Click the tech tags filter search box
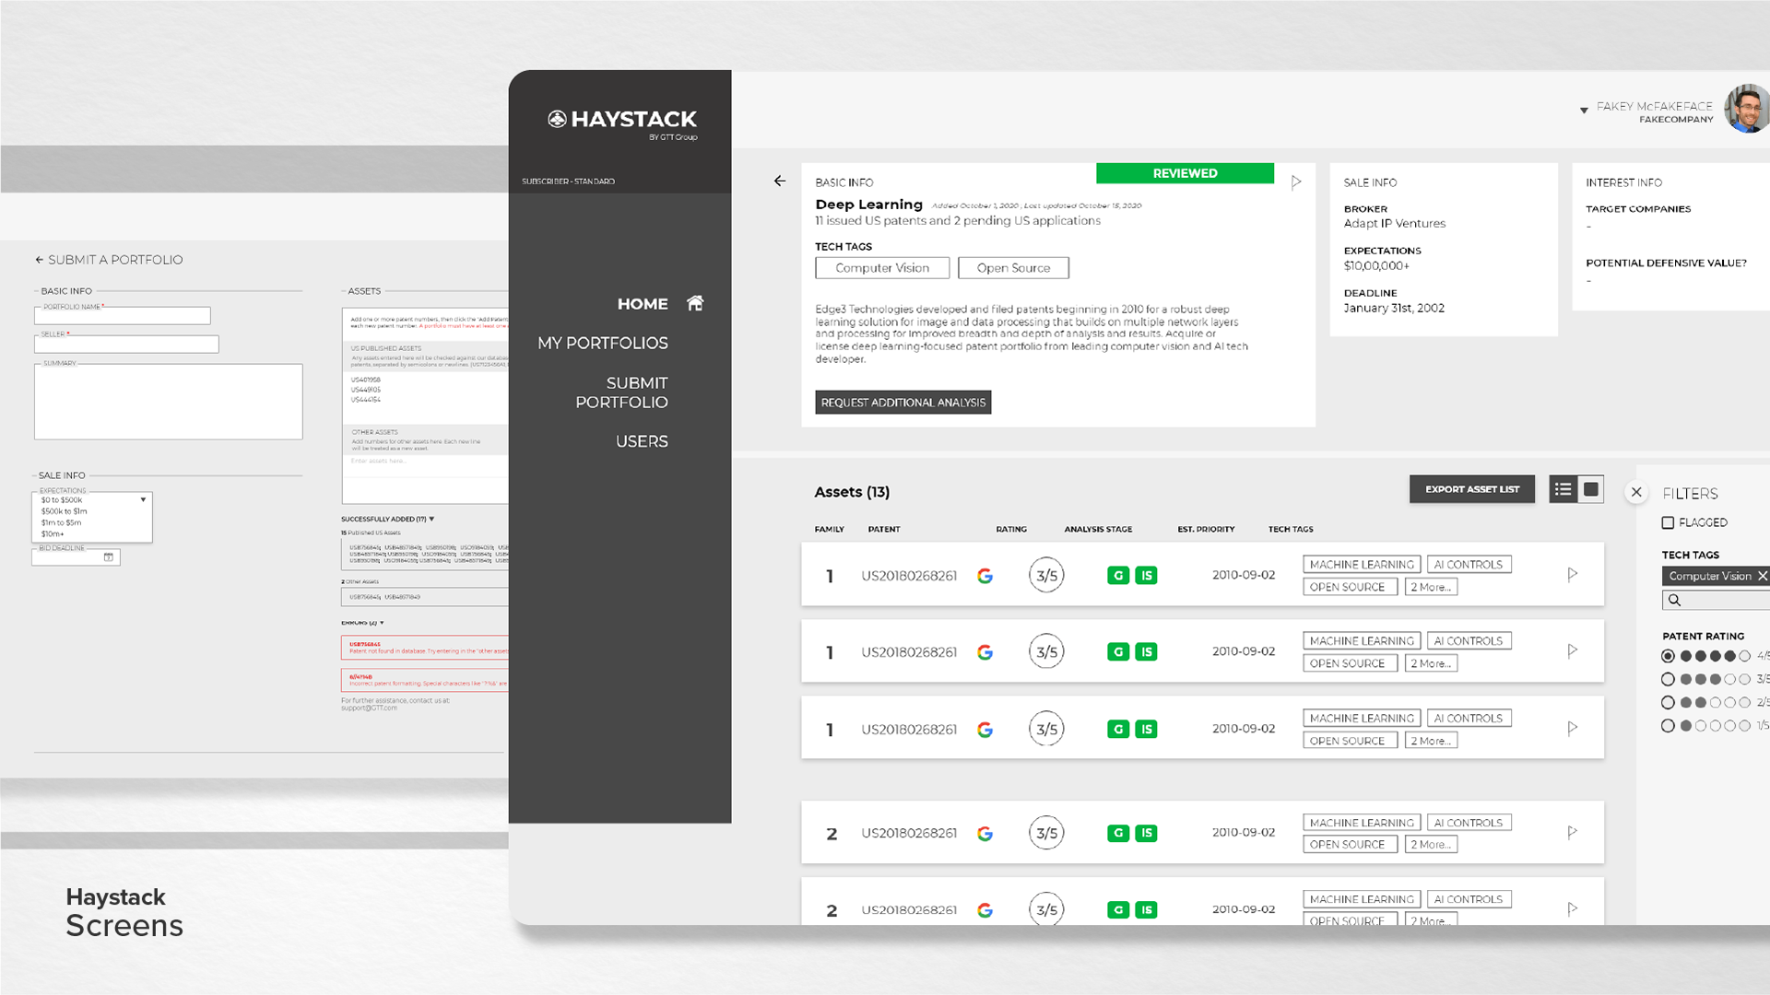 tap(1716, 600)
